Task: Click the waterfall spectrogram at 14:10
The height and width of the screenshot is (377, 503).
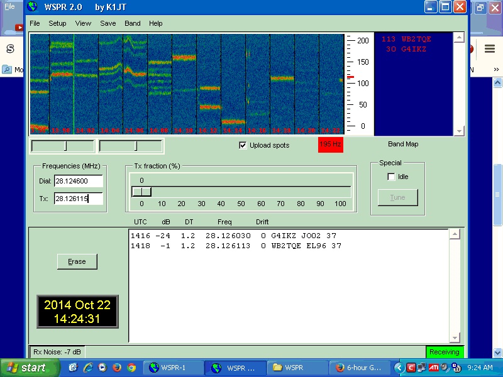Action: (x=184, y=84)
